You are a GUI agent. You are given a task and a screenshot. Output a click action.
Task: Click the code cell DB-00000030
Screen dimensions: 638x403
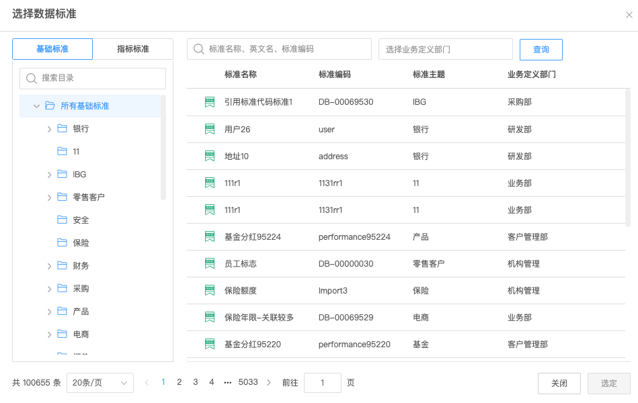[x=346, y=264]
